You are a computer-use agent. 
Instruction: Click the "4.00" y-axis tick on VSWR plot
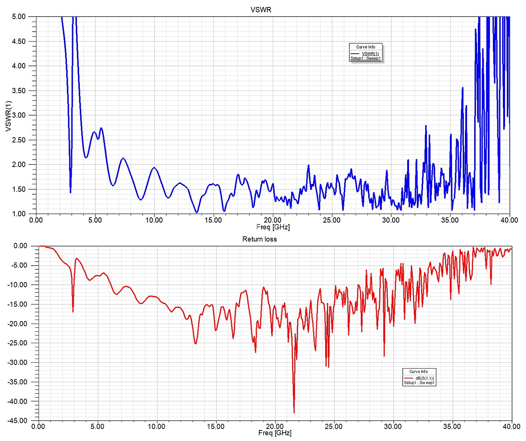pos(19,66)
